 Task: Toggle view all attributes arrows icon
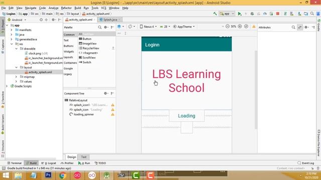pos(300,27)
